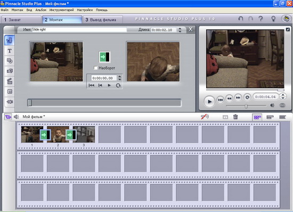
Task: Enable the Наоборот reverse checkbox
Action: (x=95, y=68)
